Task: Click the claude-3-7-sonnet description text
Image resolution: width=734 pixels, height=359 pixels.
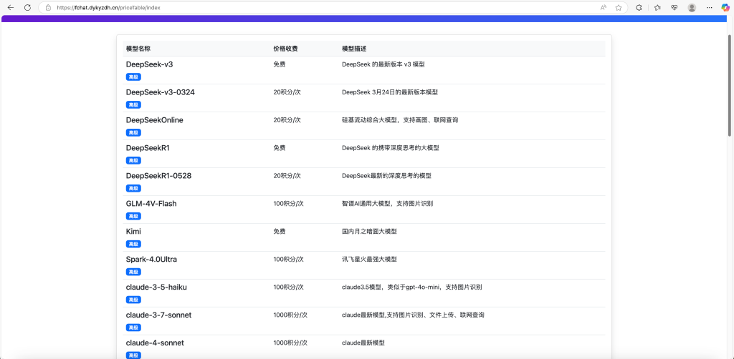Action: click(413, 315)
